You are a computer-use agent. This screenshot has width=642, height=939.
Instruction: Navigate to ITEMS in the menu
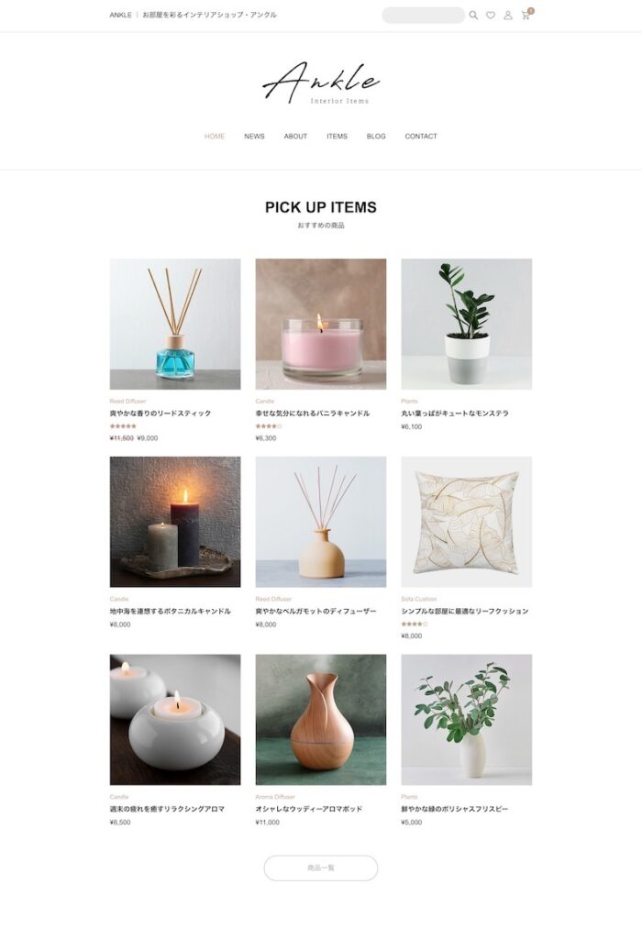(337, 137)
